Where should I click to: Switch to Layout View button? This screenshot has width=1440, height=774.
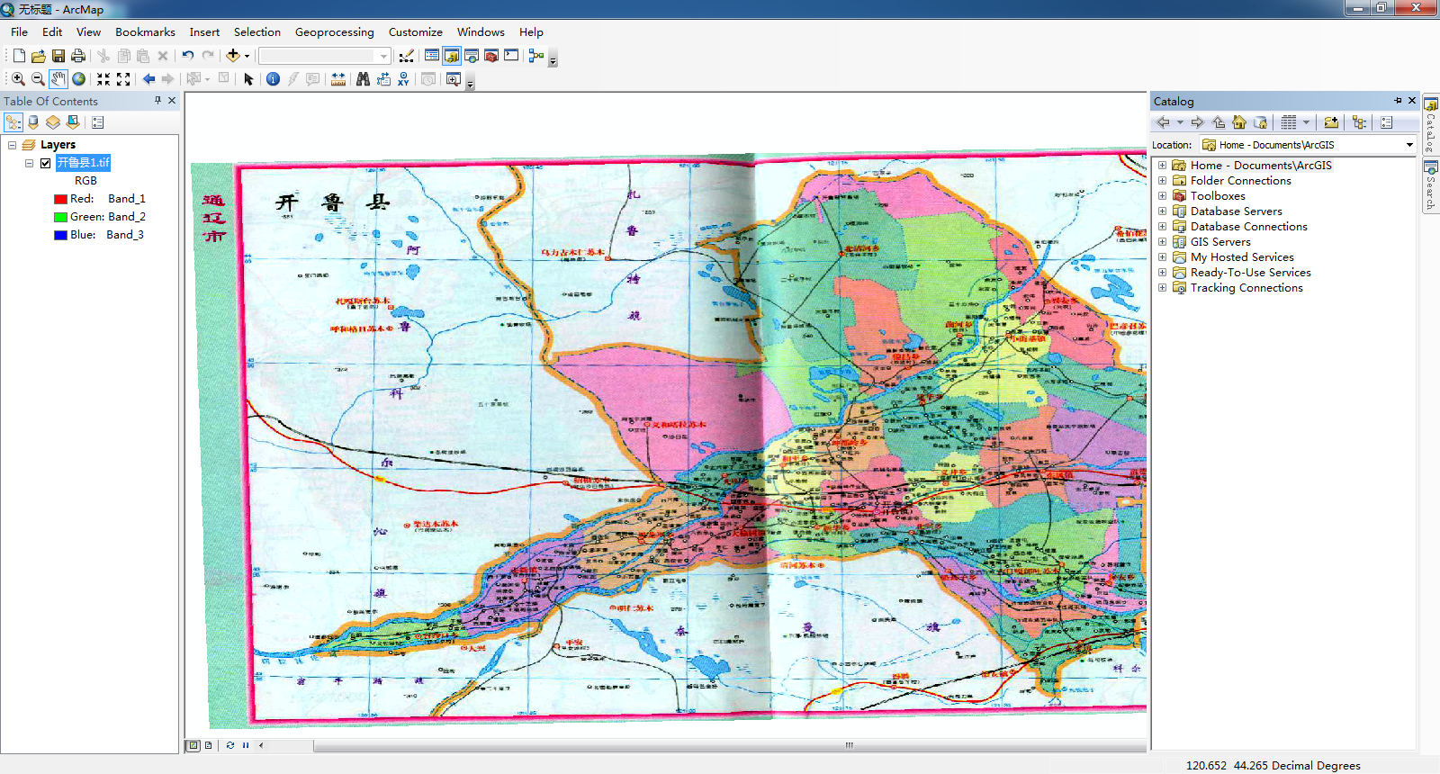point(209,745)
